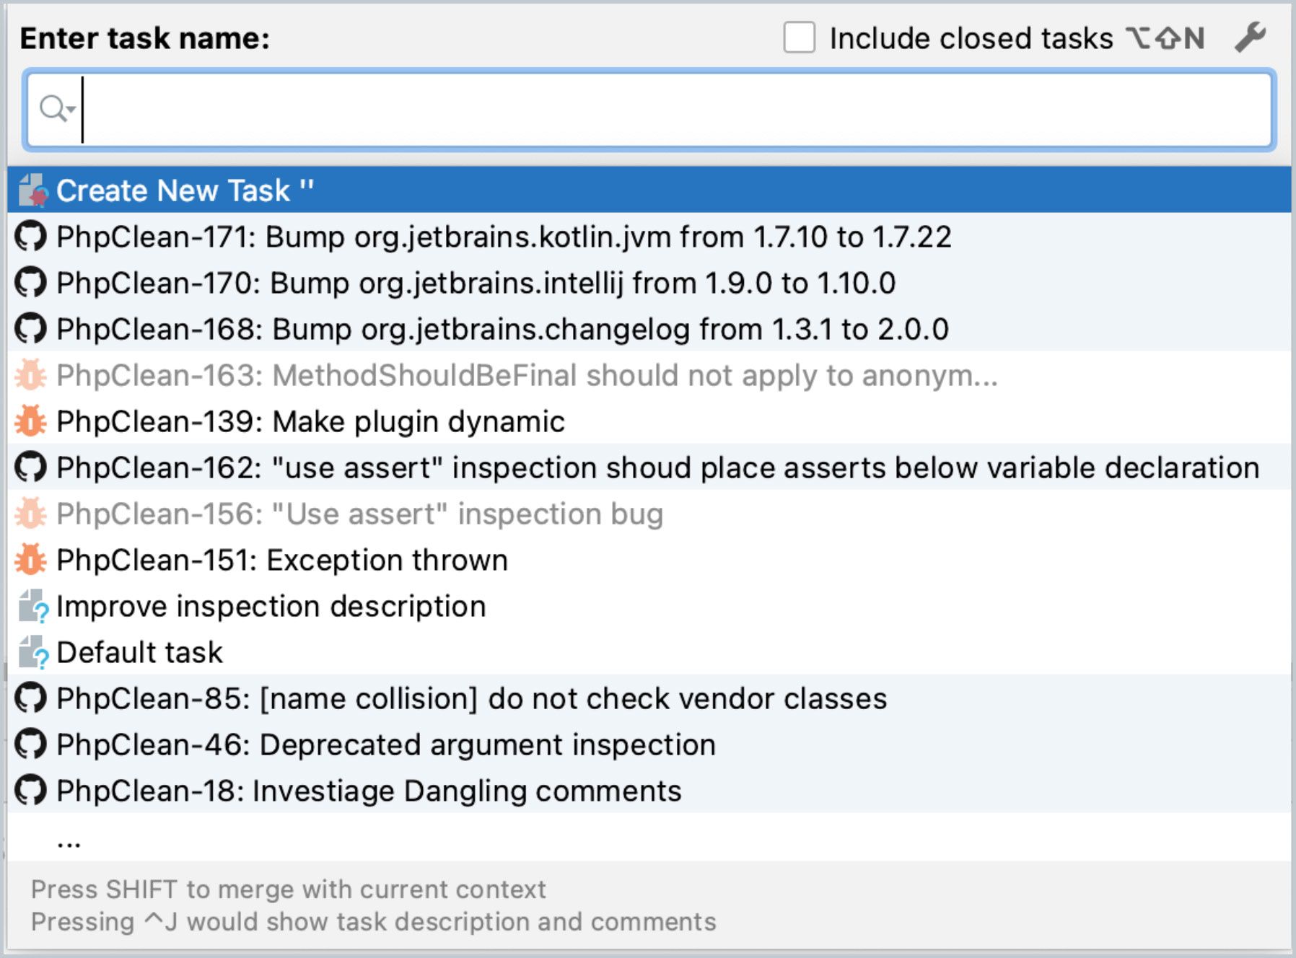
Task: Open task server settings via wrench icon
Action: click(x=1250, y=38)
